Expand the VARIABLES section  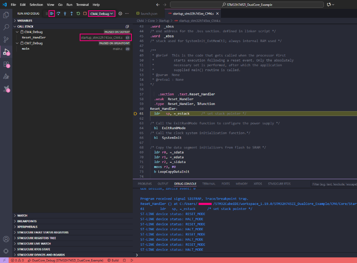tap(25, 20)
